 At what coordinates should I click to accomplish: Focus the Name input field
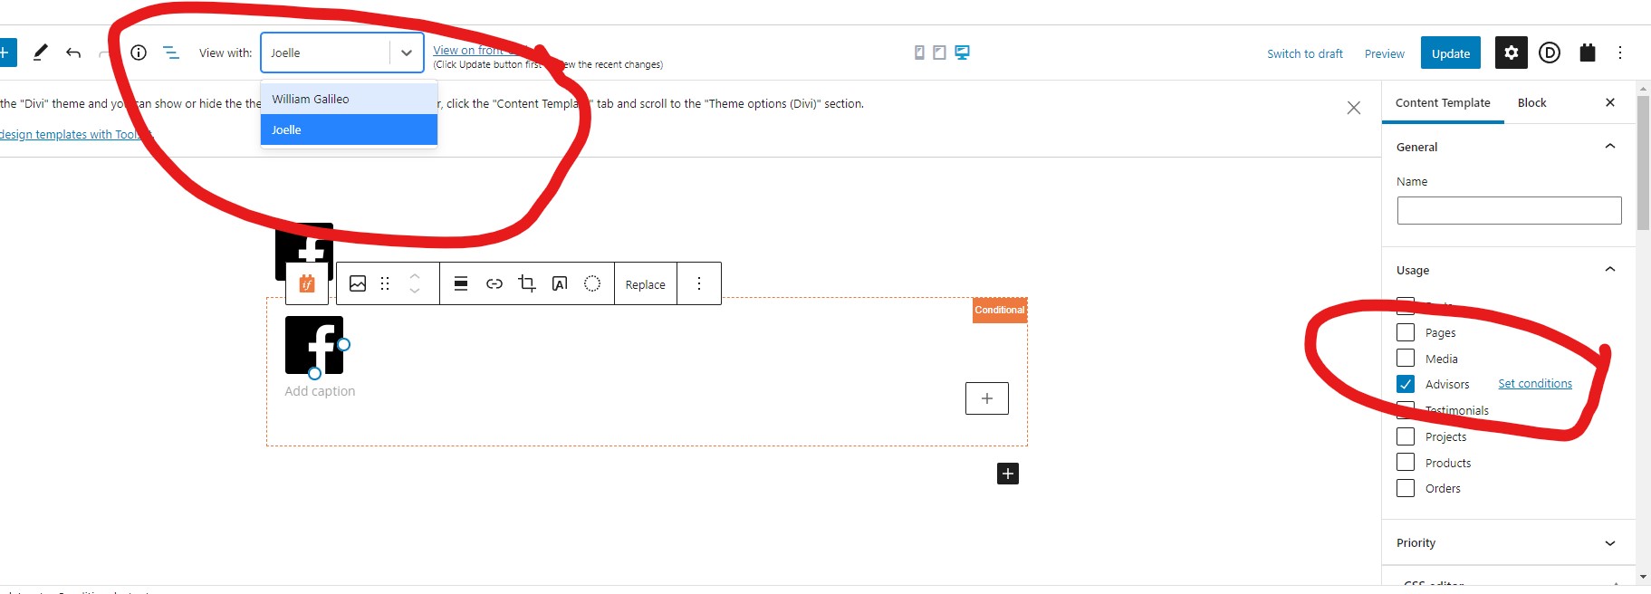tap(1509, 210)
